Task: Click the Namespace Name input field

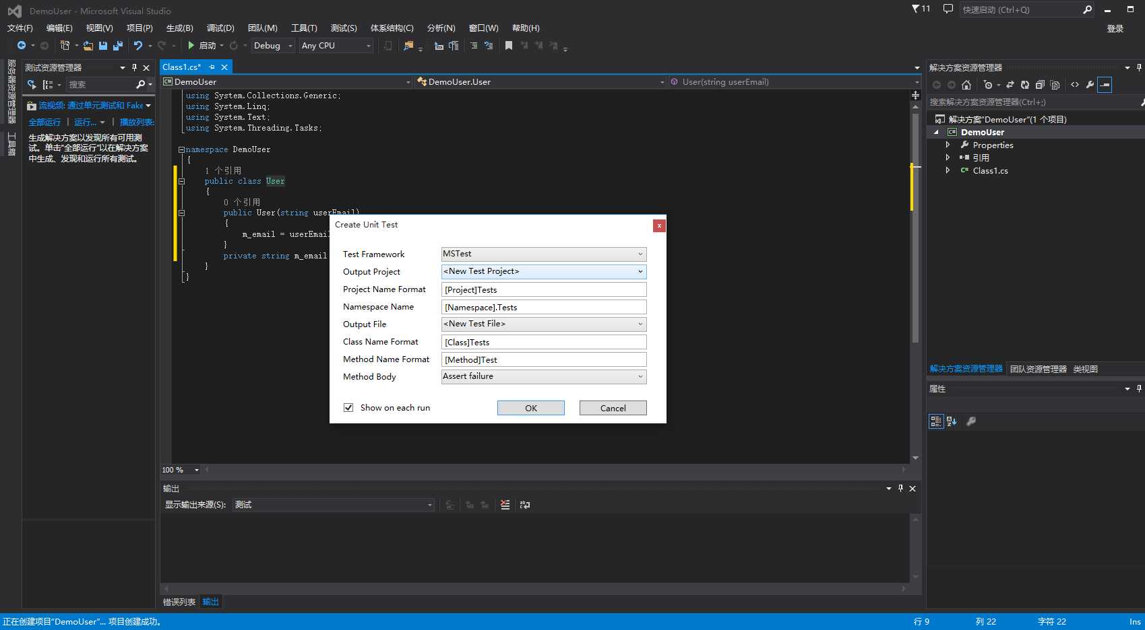Action: (x=544, y=307)
